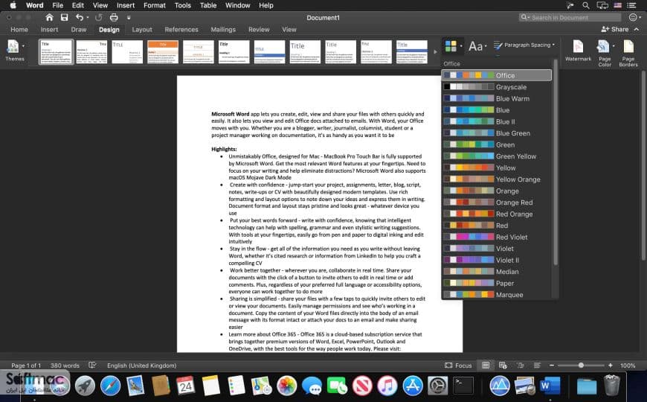Viewport: 647px width, 402px height.
Task: Open the quick access toolbar customize arrow
Action: [x=129, y=17]
